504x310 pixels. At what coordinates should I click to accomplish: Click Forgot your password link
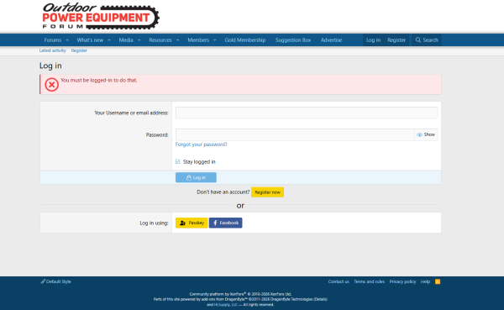point(202,144)
